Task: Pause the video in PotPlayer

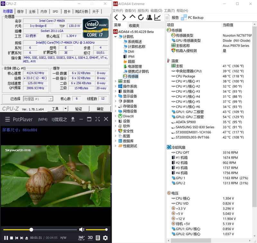Action: [x=6, y=238]
